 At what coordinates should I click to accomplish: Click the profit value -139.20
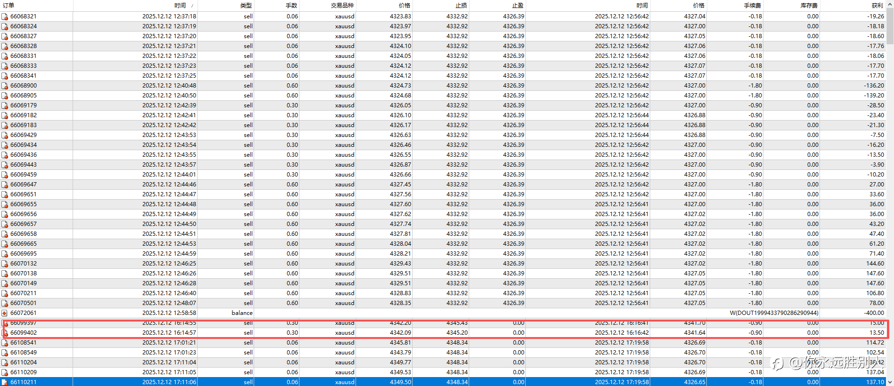tap(874, 96)
